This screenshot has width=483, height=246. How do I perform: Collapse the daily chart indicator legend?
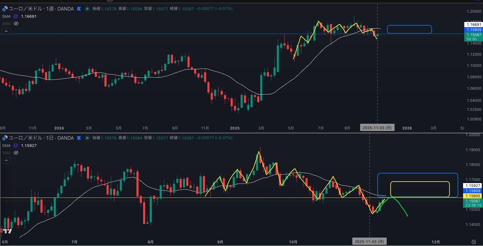point(6,160)
